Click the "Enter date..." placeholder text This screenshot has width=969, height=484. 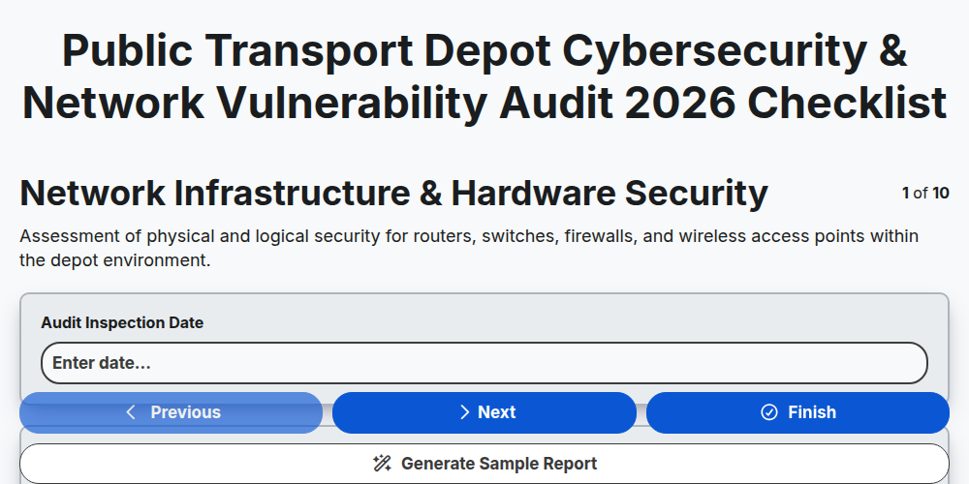pos(102,363)
